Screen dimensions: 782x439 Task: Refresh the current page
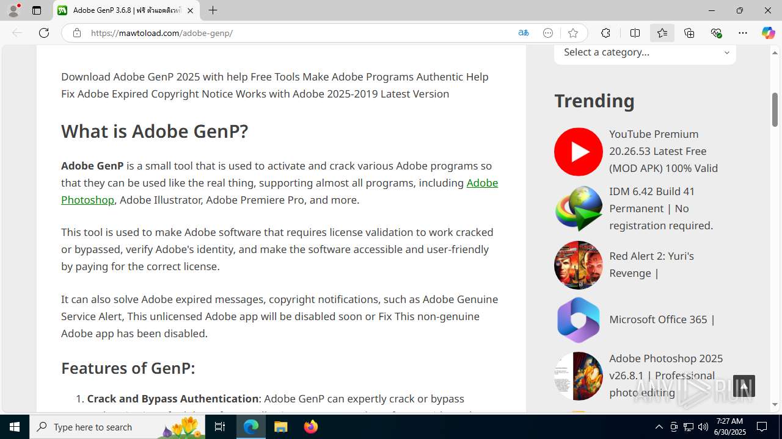(44, 33)
